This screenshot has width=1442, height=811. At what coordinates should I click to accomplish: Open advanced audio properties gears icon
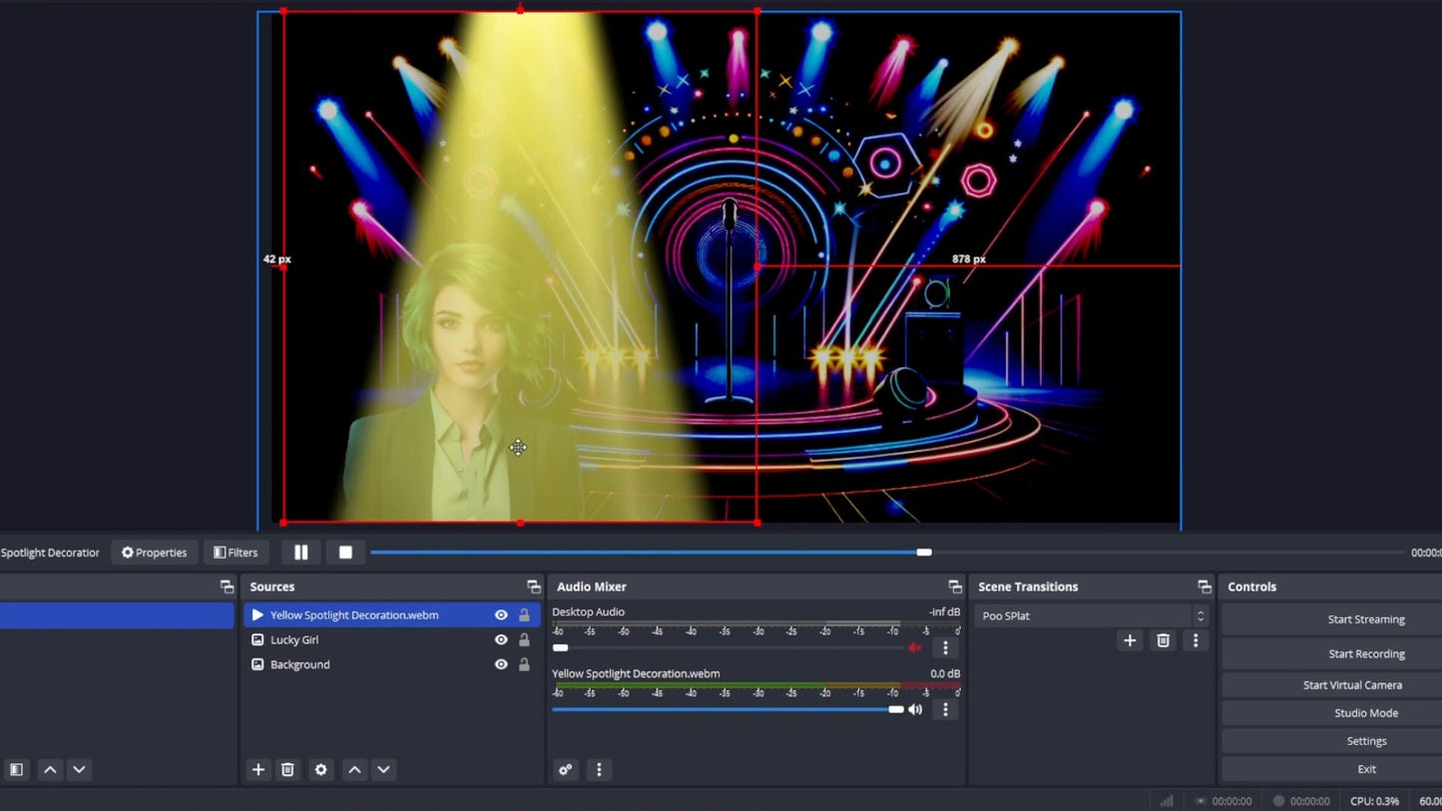point(566,769)
